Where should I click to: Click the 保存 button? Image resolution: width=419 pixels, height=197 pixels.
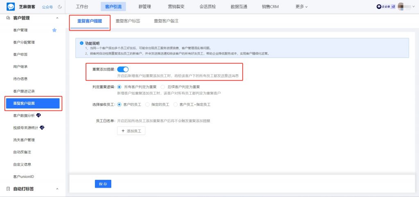[103, 184]
